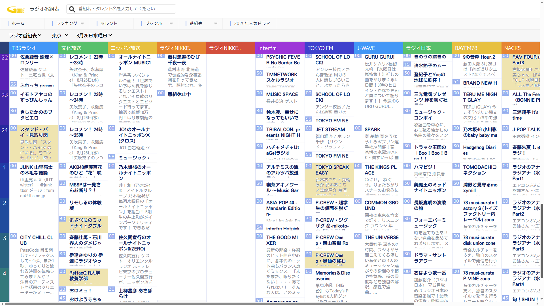Open program GURU GURU! on J-WAVE
The height and width of the screenshot is (306, 544).
click(x=380, y=57)
